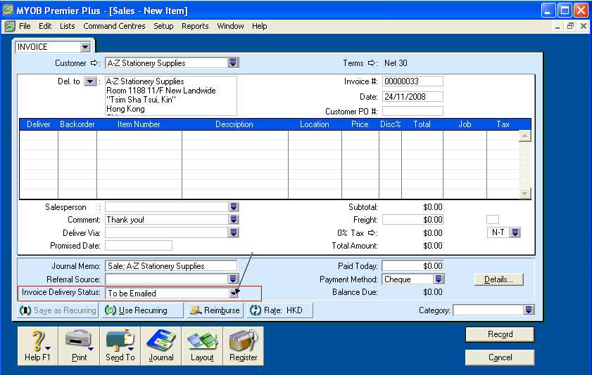Open the Deliver Via selection list

pos(234,232)
